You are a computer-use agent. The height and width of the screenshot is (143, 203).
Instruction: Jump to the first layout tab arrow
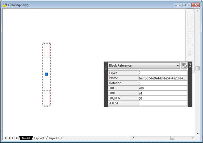coord(5,138)
